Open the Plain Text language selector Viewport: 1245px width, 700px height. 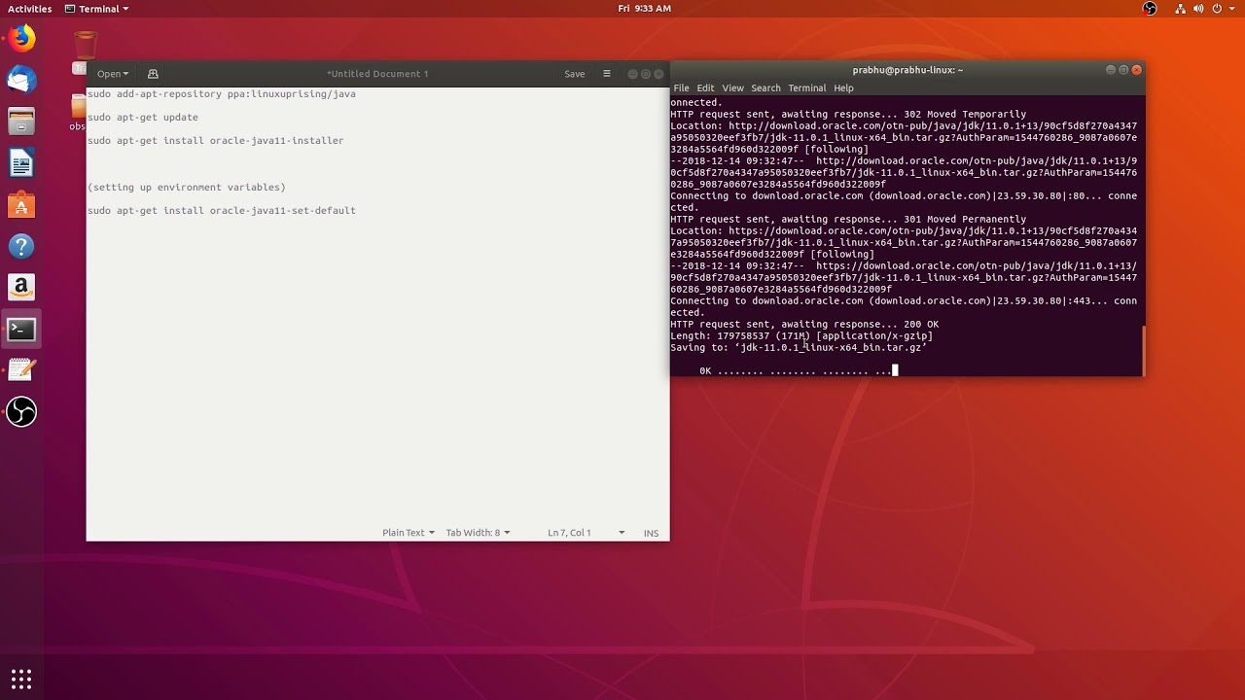pyautogui.click(x=408, y=533)
